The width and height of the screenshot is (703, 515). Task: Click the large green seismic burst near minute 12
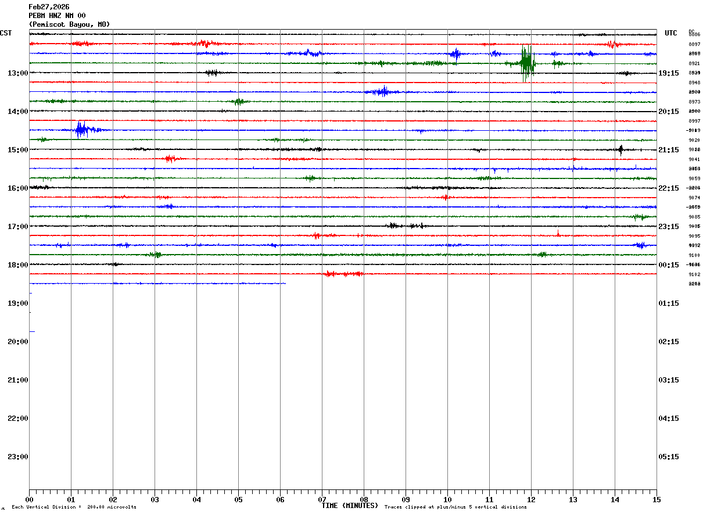[x=526, y=63]
